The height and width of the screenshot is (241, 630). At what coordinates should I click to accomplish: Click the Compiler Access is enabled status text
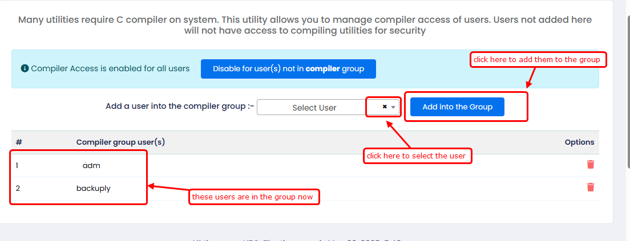click(110, 68)
